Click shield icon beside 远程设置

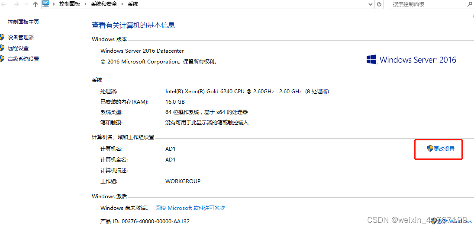tap(2, 47)
